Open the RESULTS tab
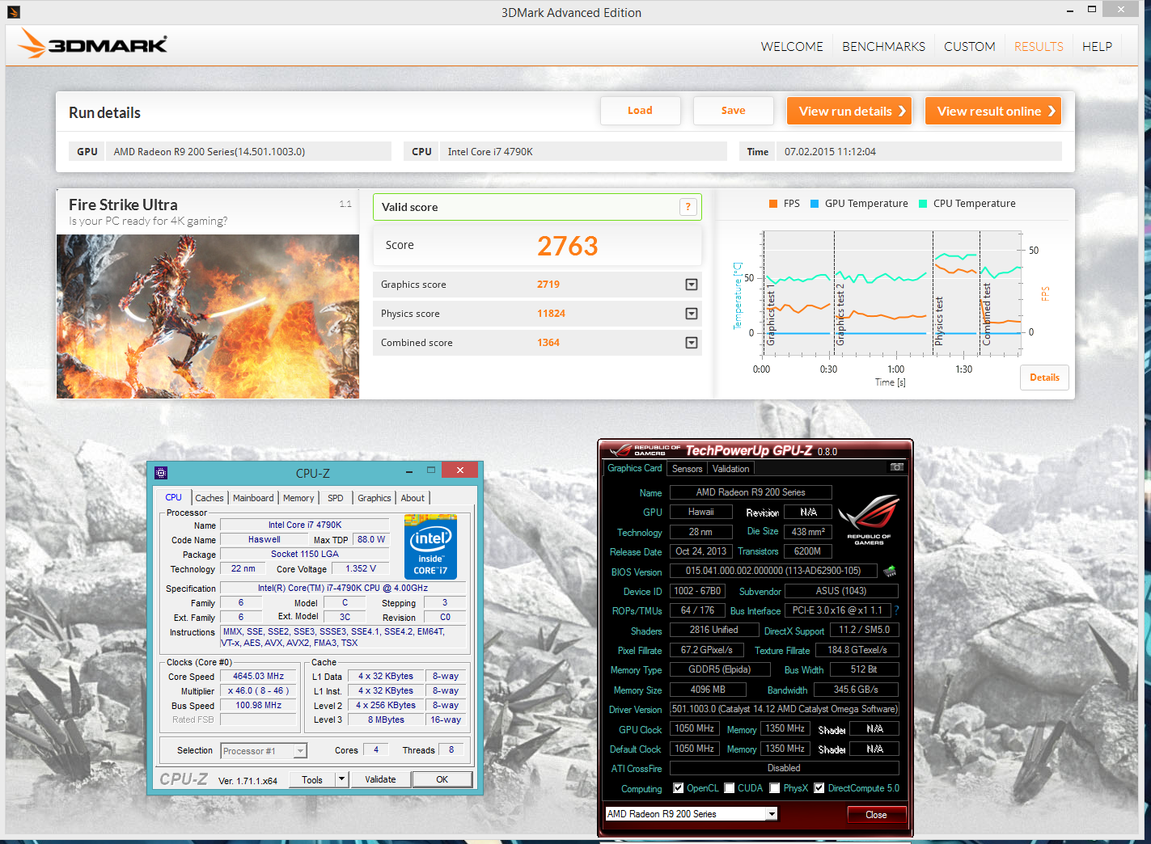1151x844 pixels. 1039,47
